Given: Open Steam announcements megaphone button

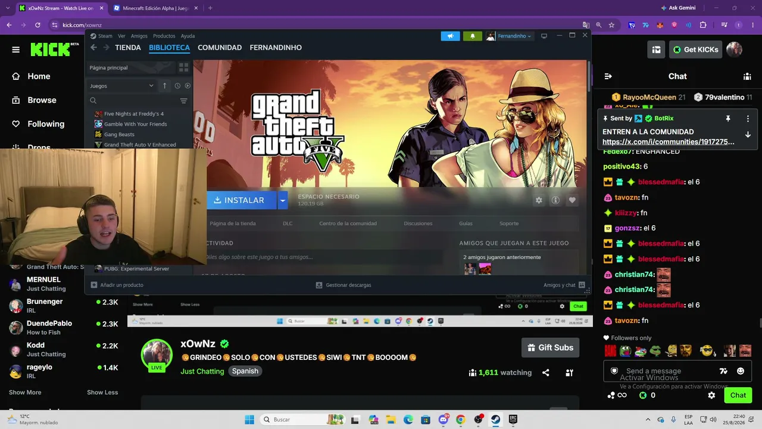Looking at the screenshot, I should [x=450, y=36].
